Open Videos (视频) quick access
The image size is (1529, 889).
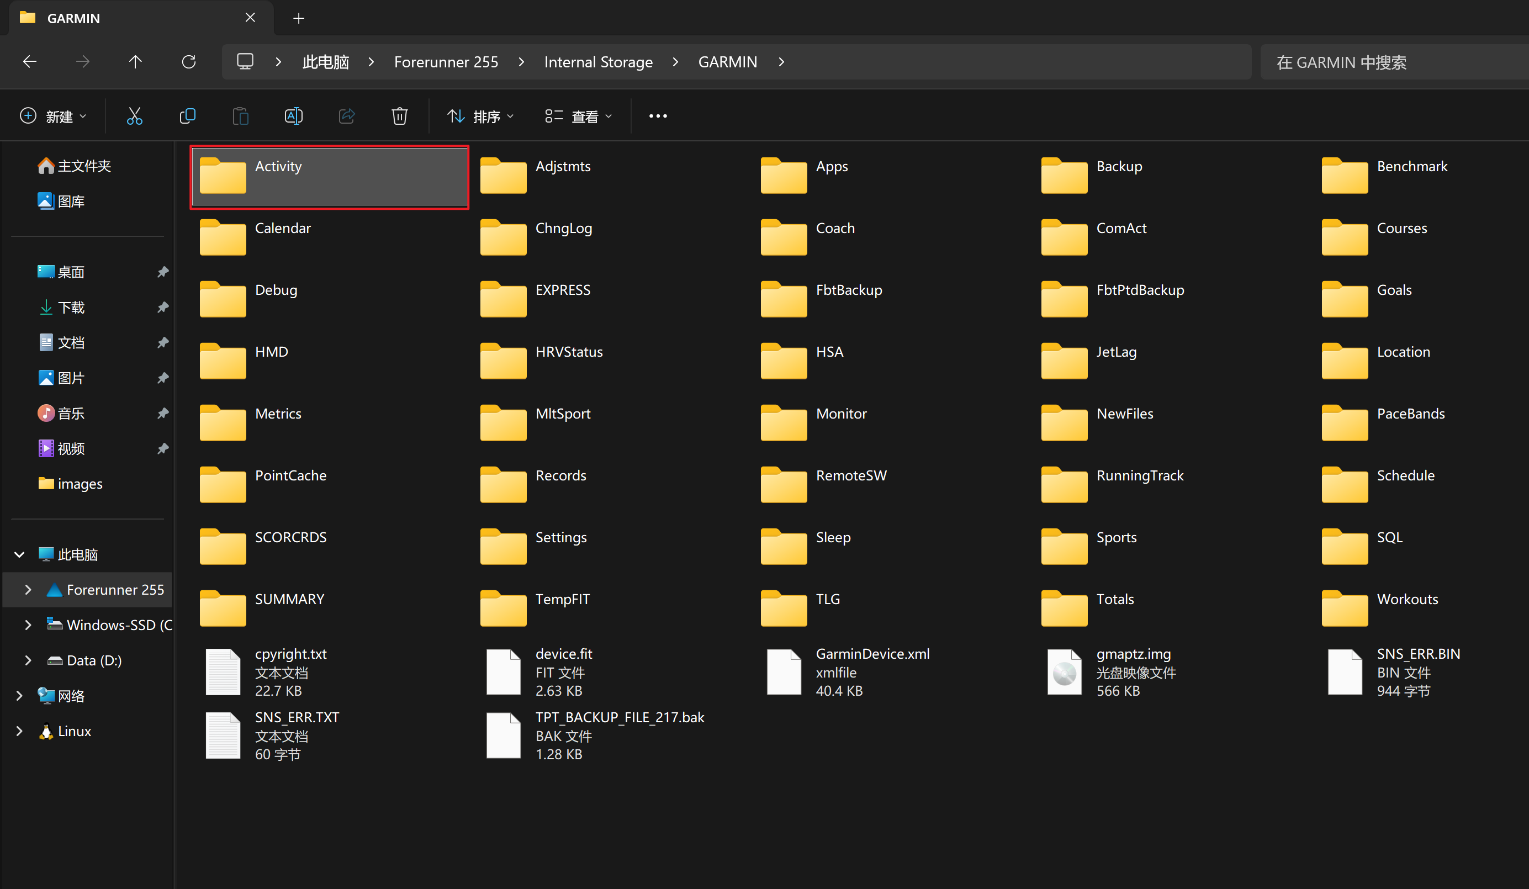[61, 448]
